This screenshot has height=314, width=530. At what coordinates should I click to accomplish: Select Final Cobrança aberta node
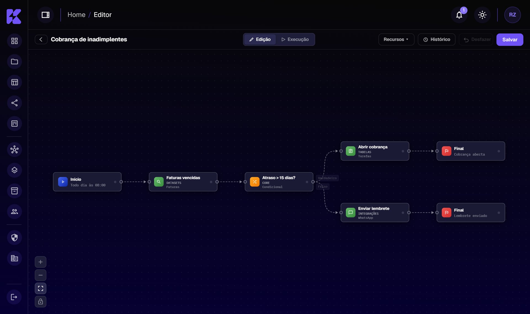[471, 151]
